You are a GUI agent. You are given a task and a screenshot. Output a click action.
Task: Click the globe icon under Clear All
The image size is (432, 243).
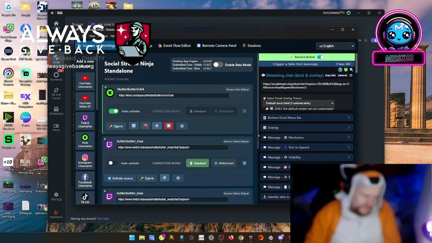click(340, 70)
